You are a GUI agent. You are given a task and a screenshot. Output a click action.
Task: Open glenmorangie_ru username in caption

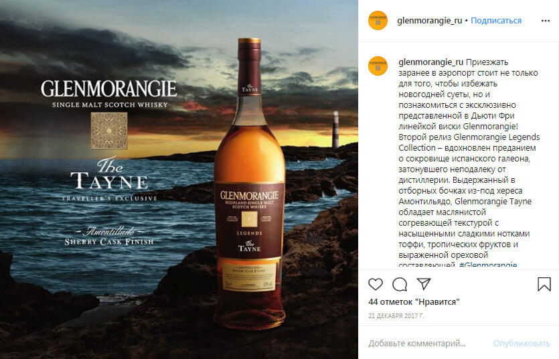coord(430,62)
